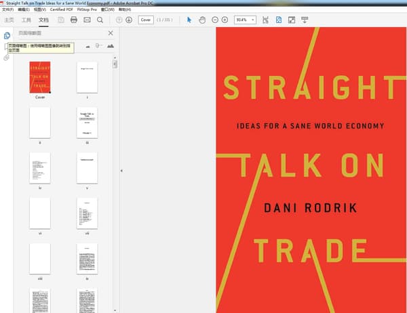Click the read mode toolbar icon
Screen dimensions: 407x313
(x=305, y=20)
